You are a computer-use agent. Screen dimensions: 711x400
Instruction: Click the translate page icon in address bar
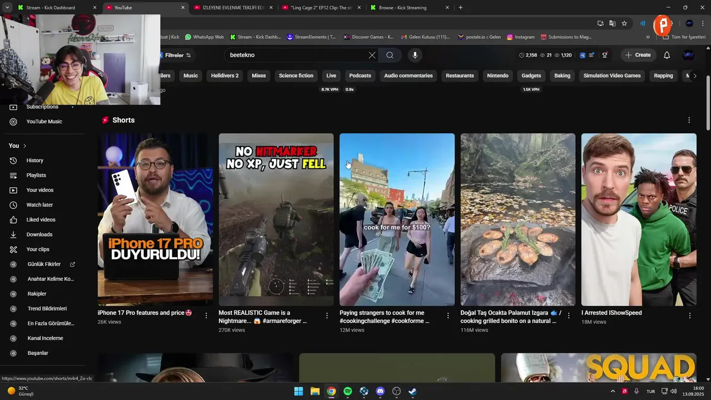(x=612, y=23)
